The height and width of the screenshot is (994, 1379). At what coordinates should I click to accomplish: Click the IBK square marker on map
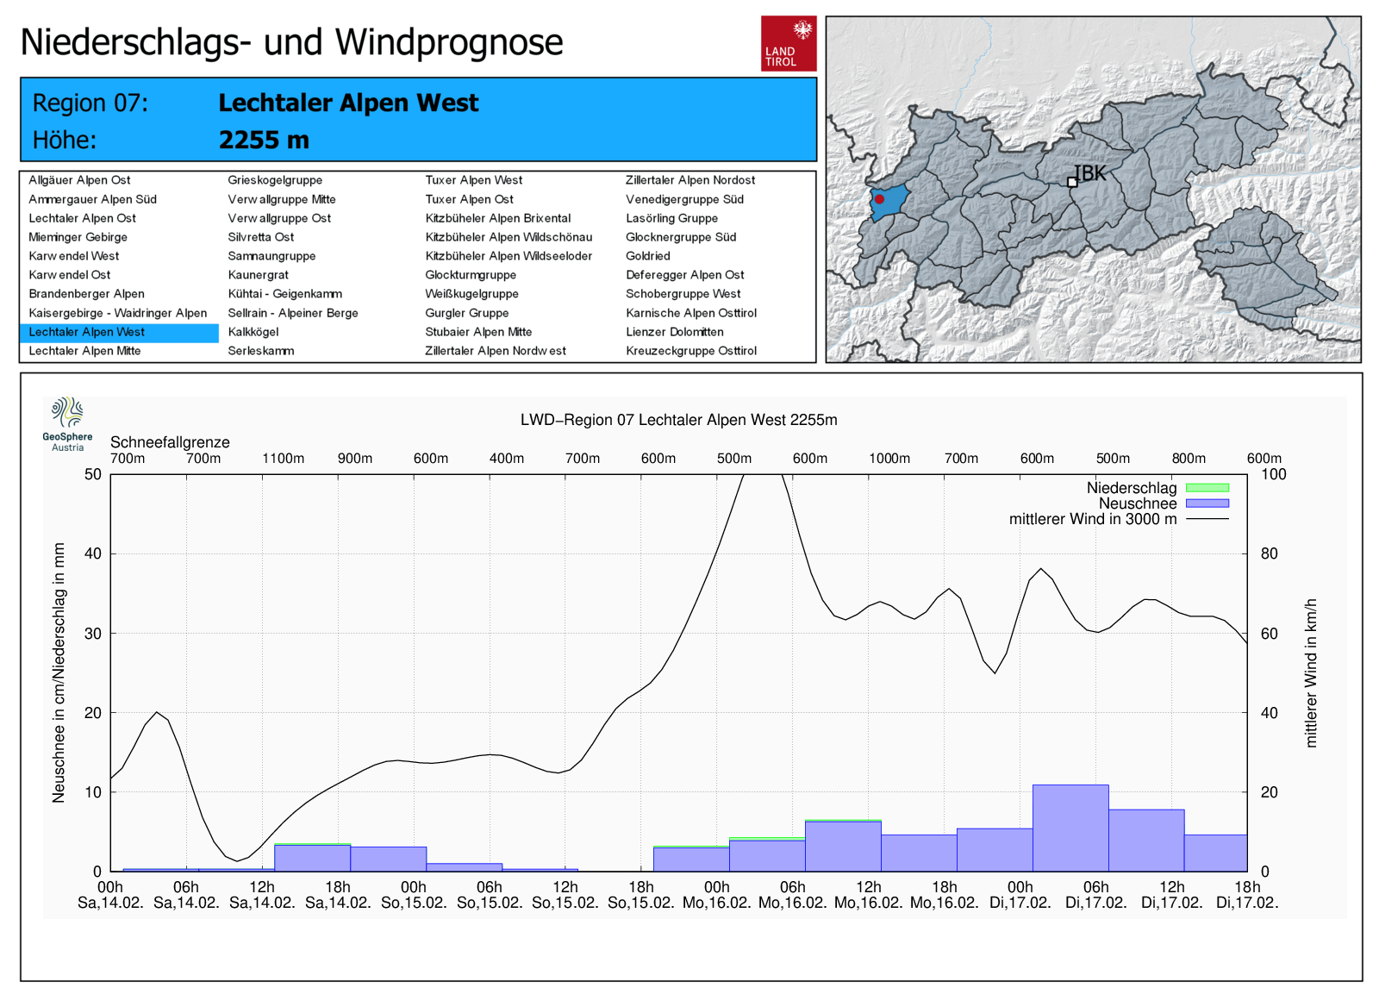tap(1072, 182)
